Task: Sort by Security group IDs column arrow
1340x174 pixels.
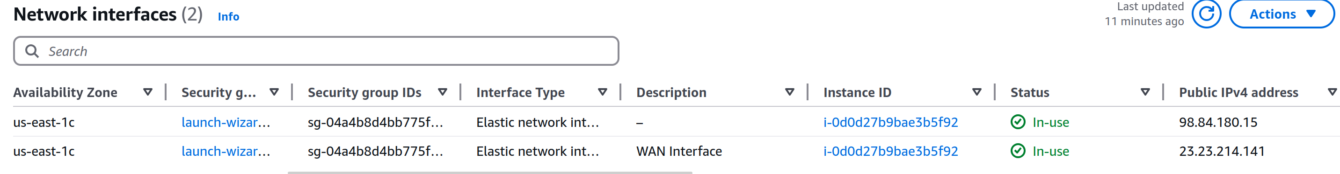Action: click(443, 92)
